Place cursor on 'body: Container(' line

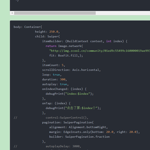28,27
